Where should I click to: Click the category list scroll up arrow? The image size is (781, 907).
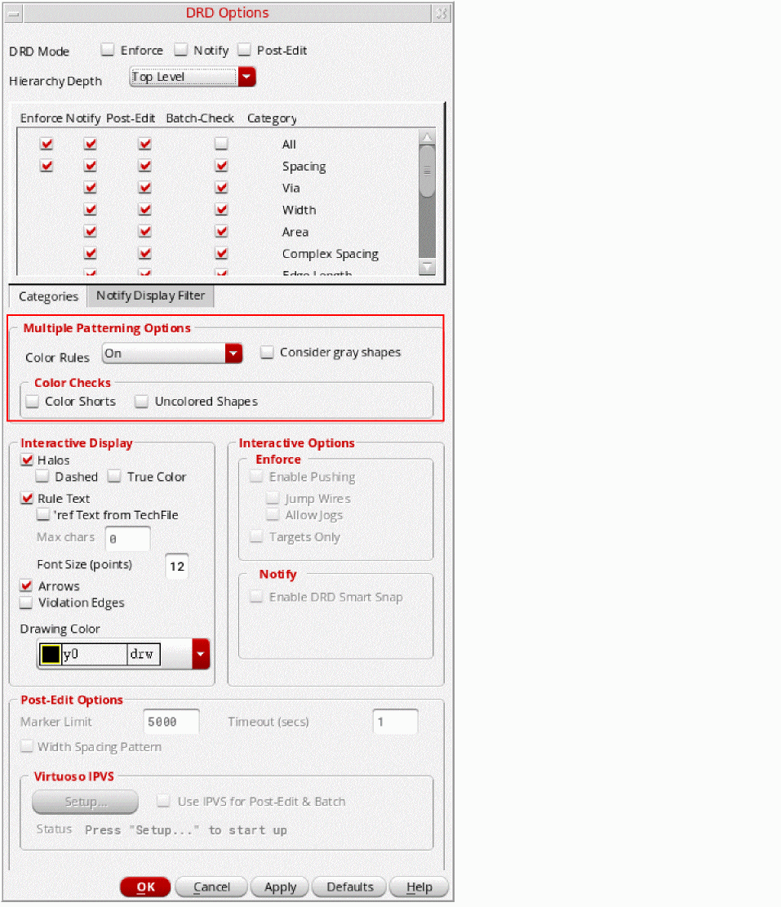(x=427, y=137)
